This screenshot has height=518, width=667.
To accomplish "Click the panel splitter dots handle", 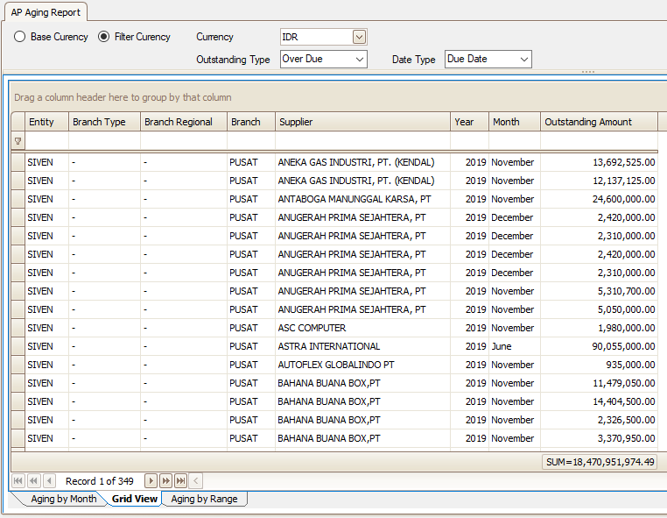I will click(588, 72).
